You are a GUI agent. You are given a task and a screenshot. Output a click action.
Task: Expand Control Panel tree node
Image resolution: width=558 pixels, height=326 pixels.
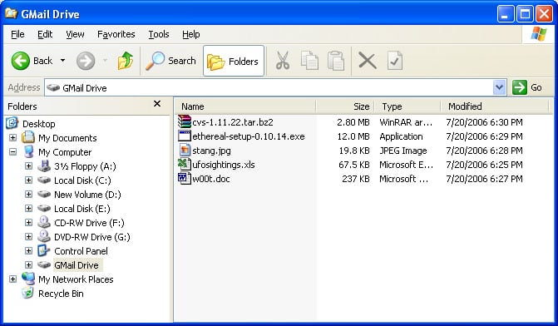28,251
